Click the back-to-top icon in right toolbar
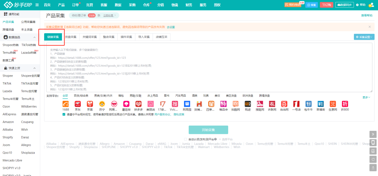The image size is (378, 176). point(373,168)
